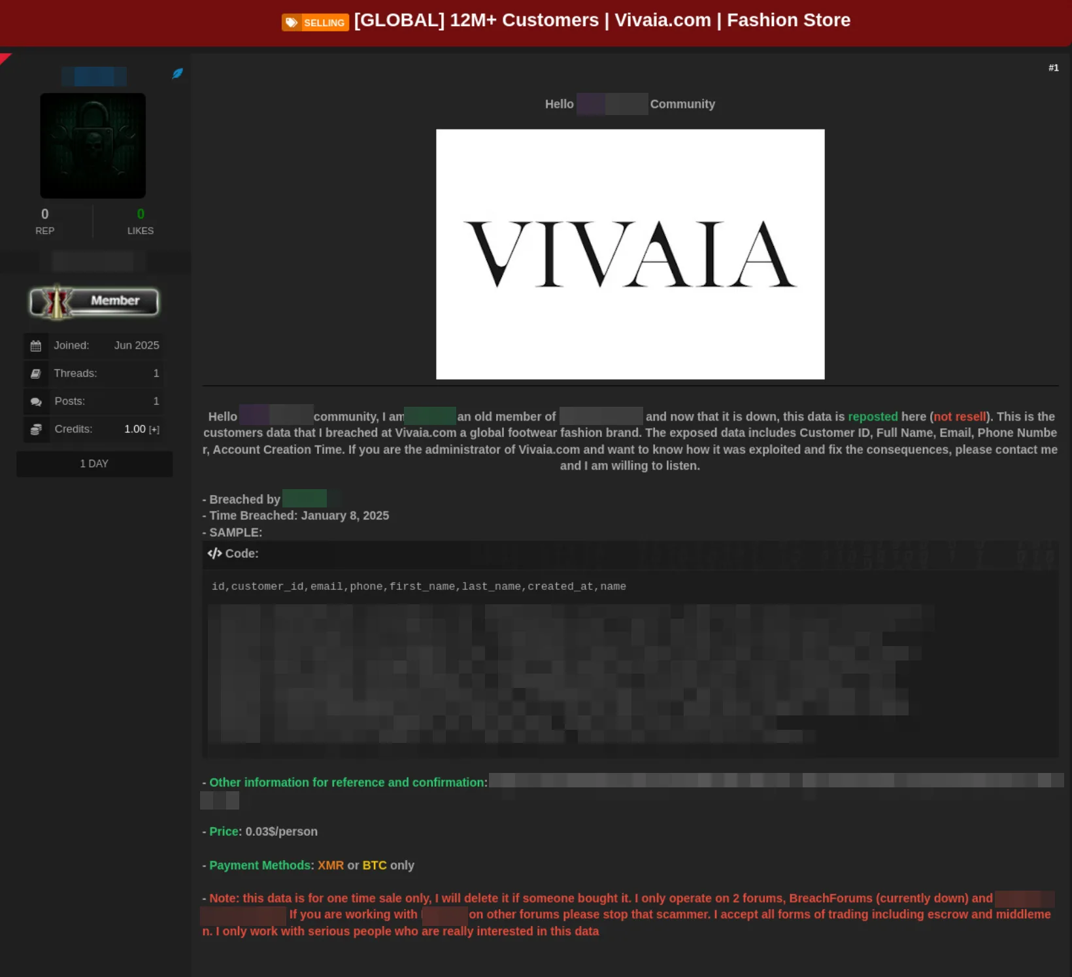Click the blurred username above the avatar
This screenshot has width=1072, height=977.
click(x=94, y=76)
